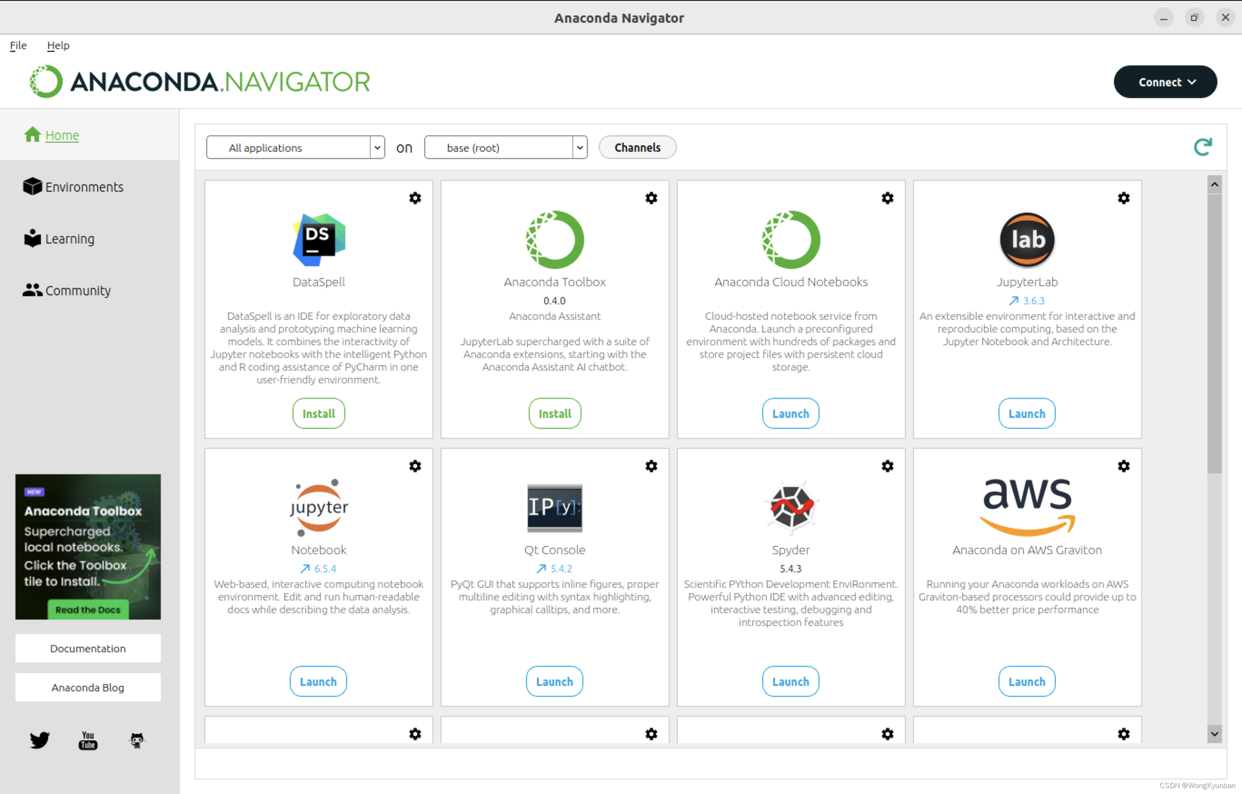Click the Anaconda Cloud Notebooks logo

coord(791,240)
